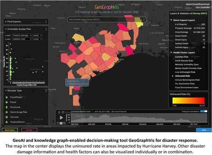Click the up-down arrows on Find Experts panel

(46, 21)
